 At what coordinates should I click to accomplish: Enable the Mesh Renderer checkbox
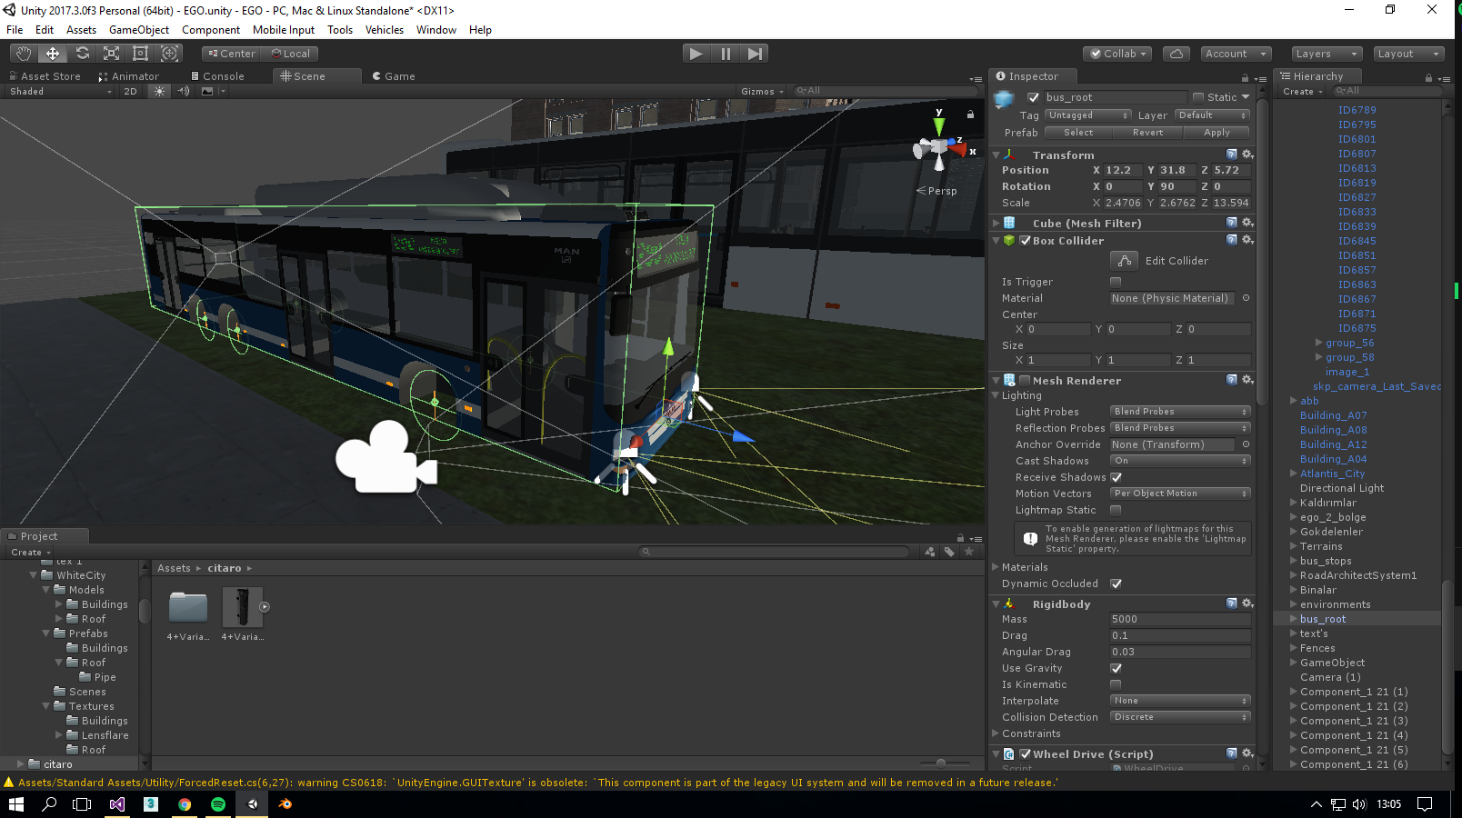click(x=1026, y=381)
